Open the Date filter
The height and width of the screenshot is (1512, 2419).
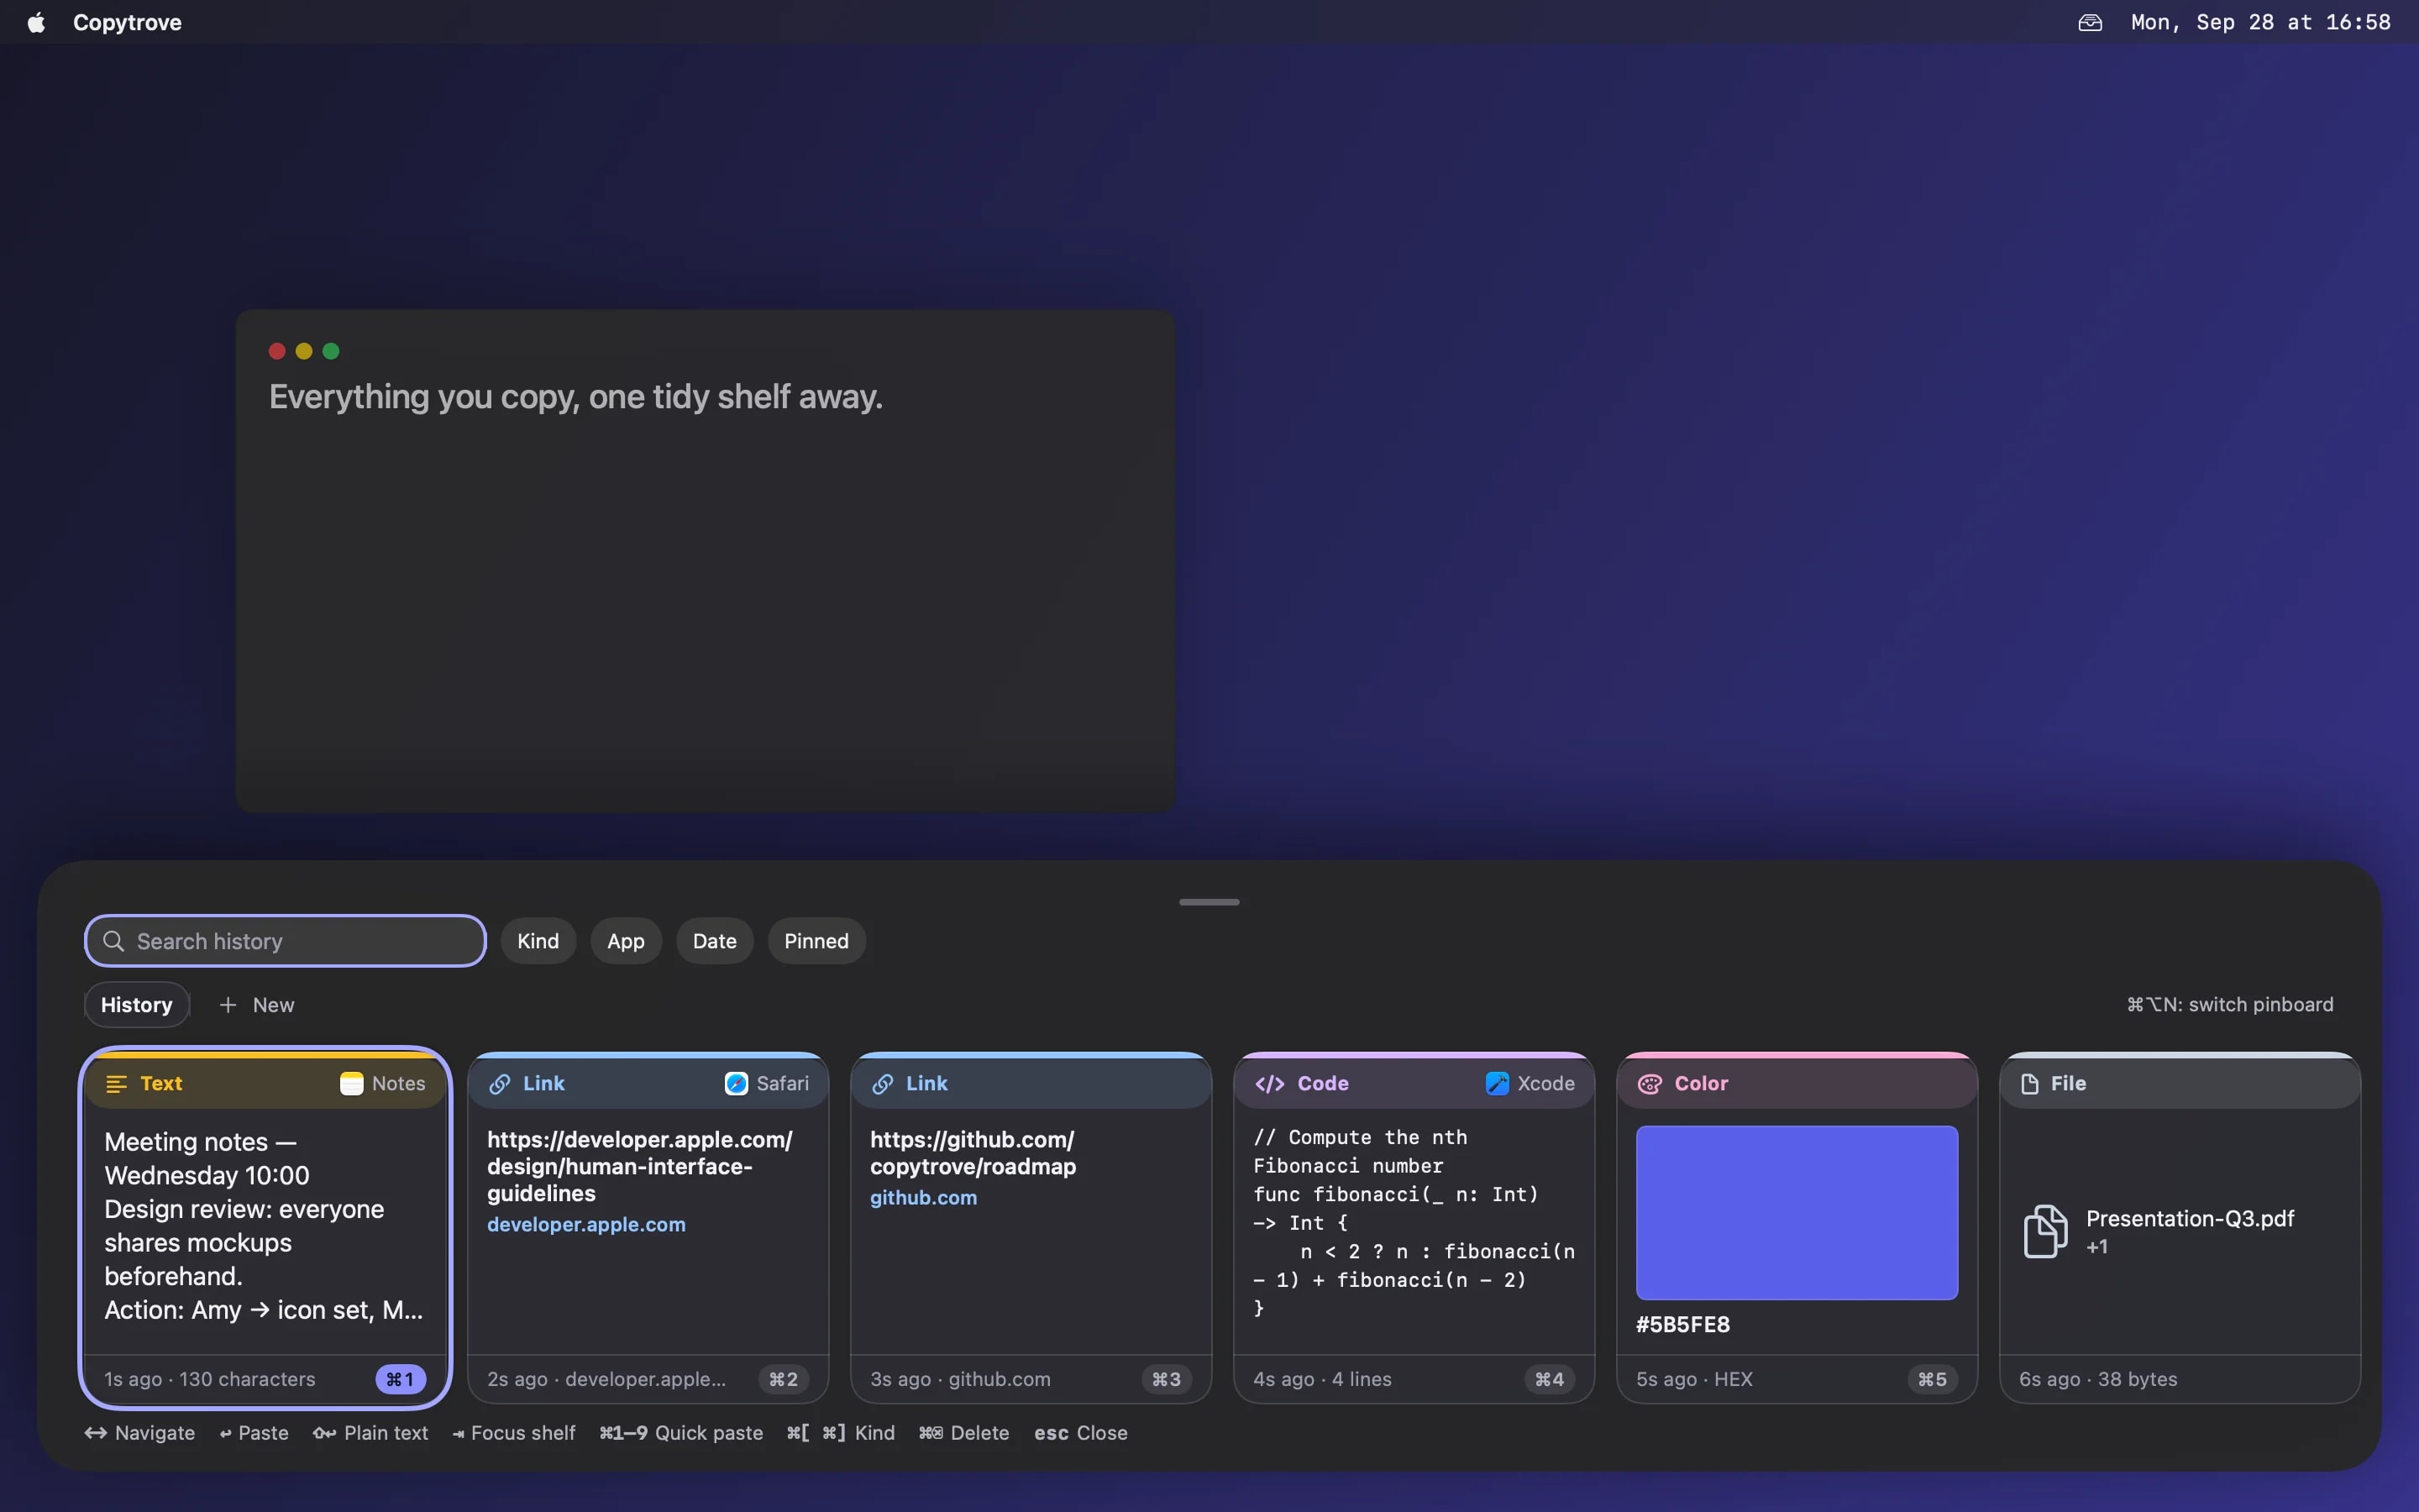pos(714,941)
